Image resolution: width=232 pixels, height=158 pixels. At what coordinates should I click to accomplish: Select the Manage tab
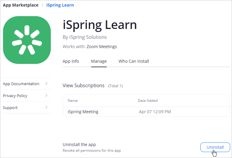99,61
